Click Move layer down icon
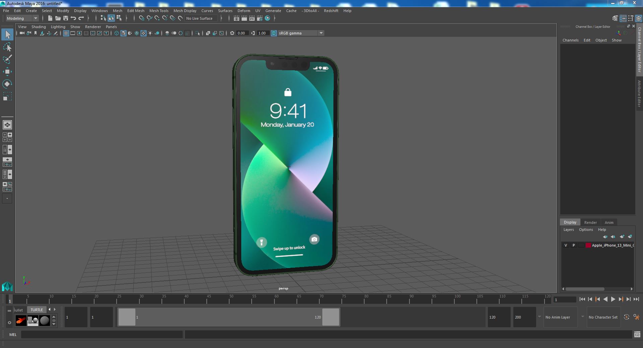Image resolution: width=643 pixels, height=348 pixels. coord(613,237)
